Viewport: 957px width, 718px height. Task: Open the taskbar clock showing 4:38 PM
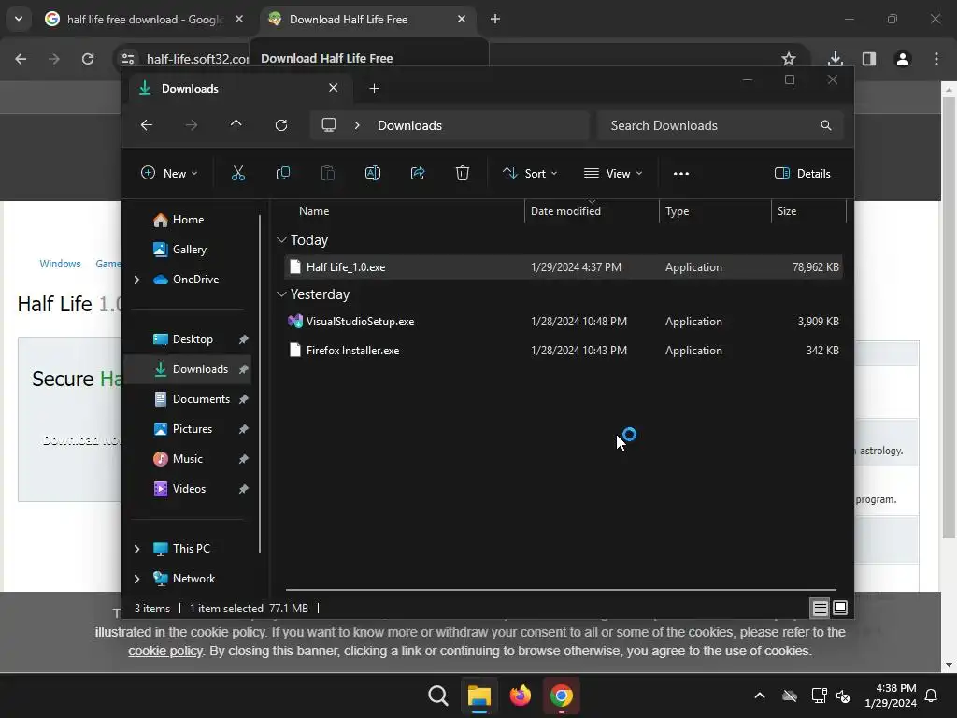click(x=891, y=696)
